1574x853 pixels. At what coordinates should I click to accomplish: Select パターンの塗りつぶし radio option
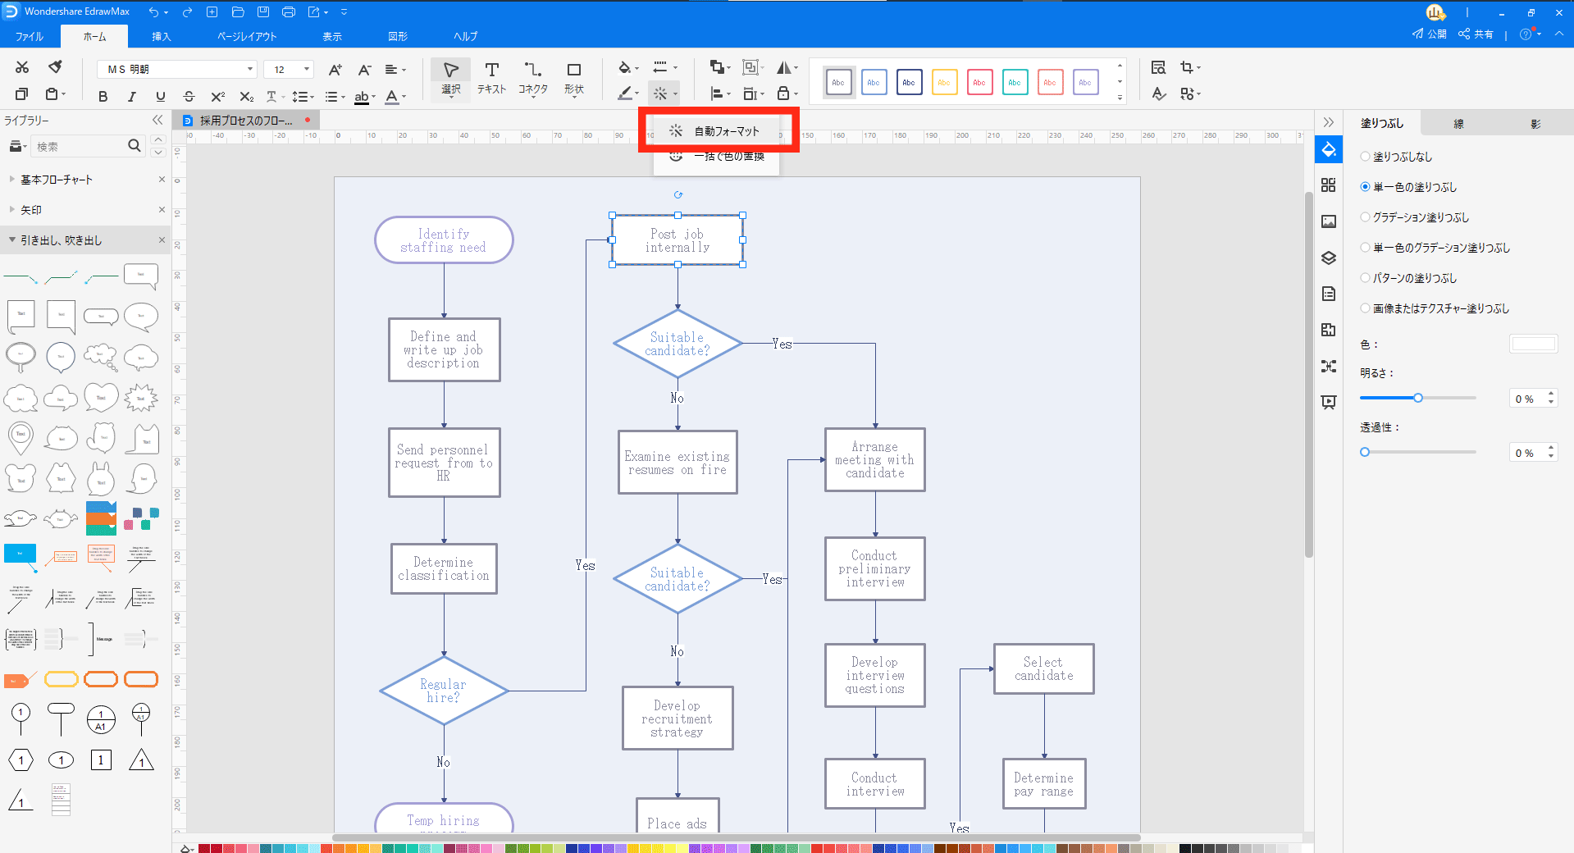coord(1365,278)
